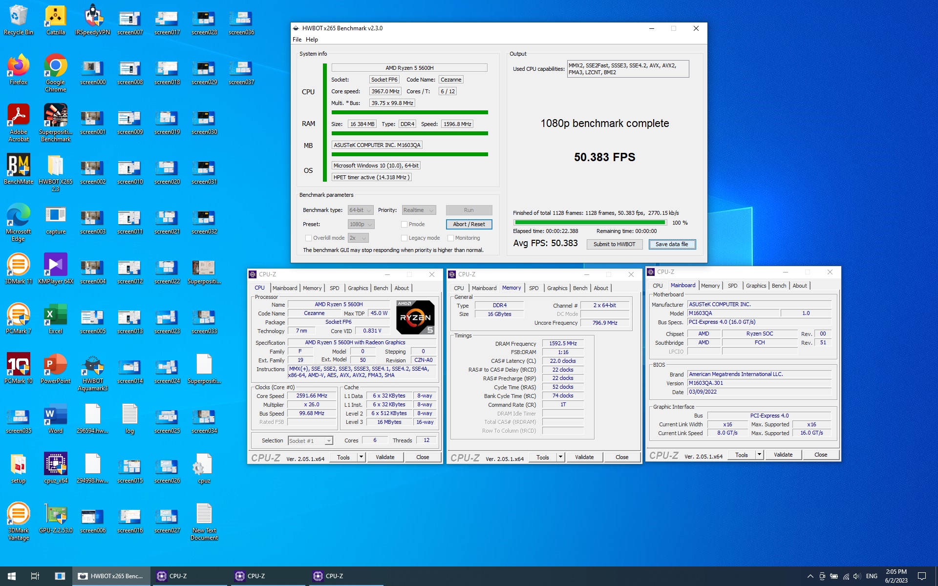Screen dimensions: 938x586
Task: Open the Recycle Bin desktop icon
Action: click(19, 21)
